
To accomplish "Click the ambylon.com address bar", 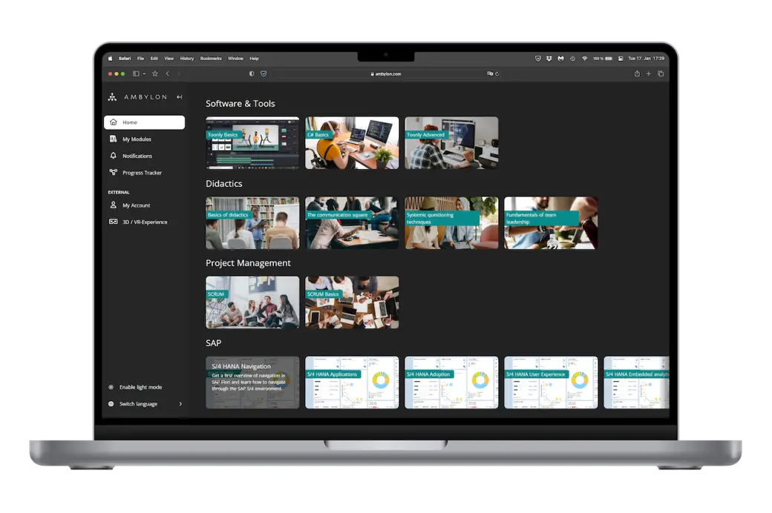I will 386,73.
